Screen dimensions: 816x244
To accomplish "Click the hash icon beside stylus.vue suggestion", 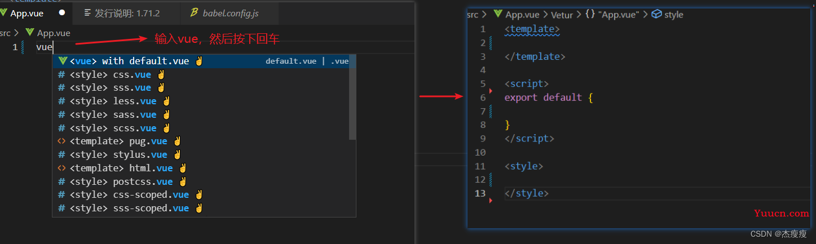I will (x=62, y=154).
